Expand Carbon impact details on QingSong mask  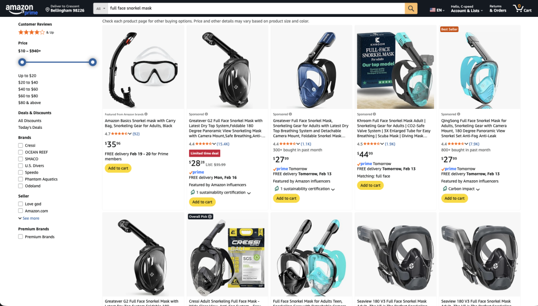click(460, 189)
